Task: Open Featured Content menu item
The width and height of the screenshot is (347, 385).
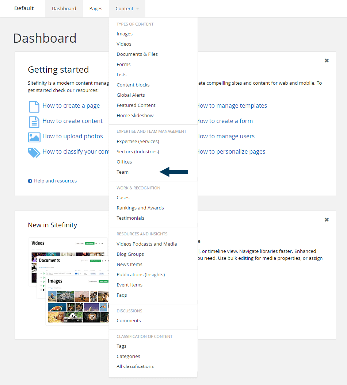Action: coord(136,105)
